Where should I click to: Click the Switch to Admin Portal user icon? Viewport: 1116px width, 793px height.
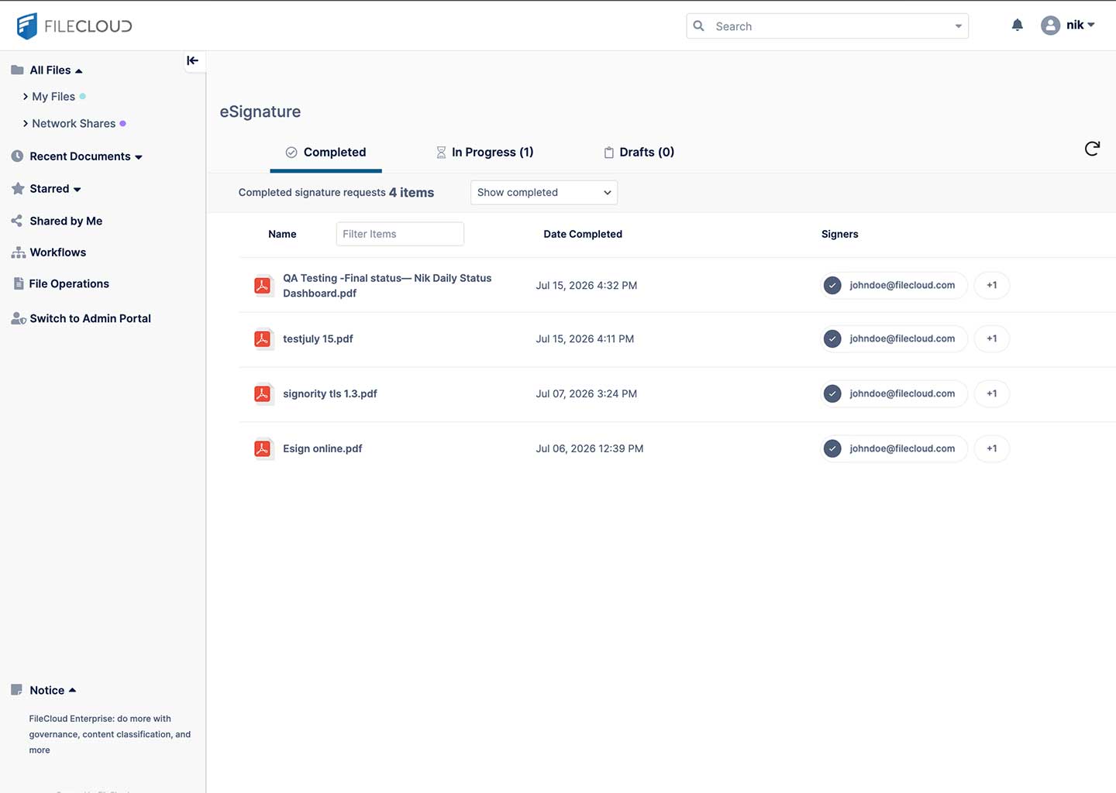click(19, 318)
